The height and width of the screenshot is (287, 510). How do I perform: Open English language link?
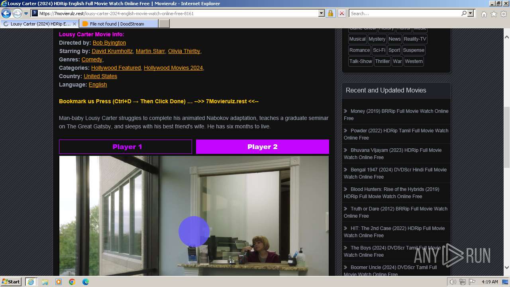[98, 85]
